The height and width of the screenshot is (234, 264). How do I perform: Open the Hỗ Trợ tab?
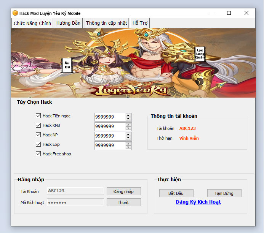[140, 23]
